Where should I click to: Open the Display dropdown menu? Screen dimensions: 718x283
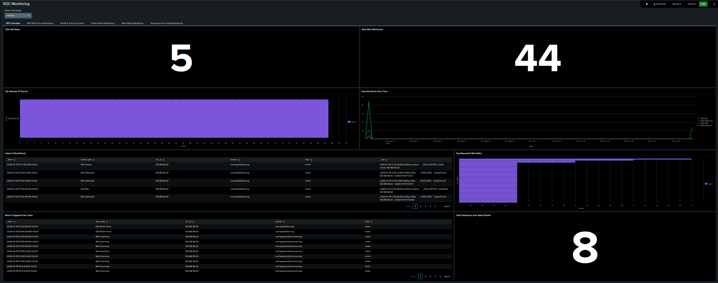(x=677, y=4)
